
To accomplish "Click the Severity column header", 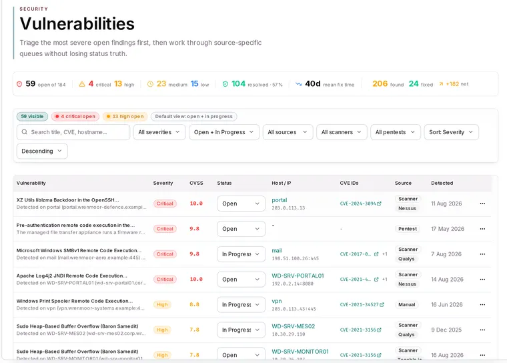I will tap(163, 183).
